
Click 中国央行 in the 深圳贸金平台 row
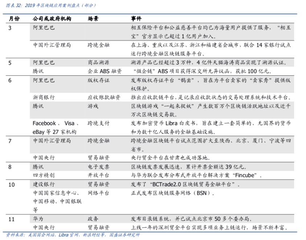click(x=44, y=228)
